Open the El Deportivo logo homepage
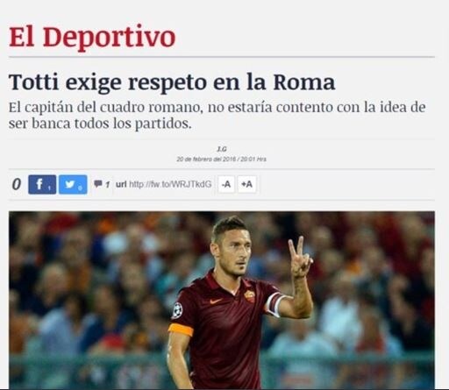 [92, 37]
